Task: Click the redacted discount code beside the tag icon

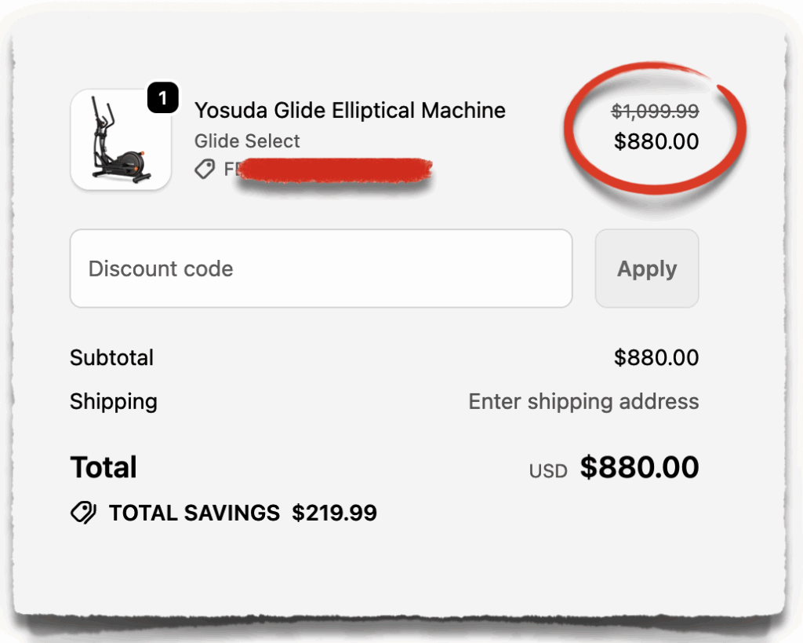Action: click(x=329, y=170)
